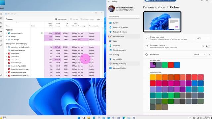
Task: Open Apps in Settings navigation
Action: click(124, 41)
